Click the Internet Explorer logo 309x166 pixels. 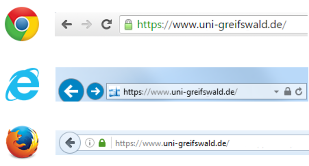click(22, 84)
